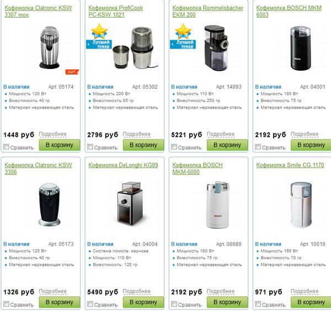
Task: Click 'В корзину' for Clatronic KSW 3306
Action: (x=60, y=302)
